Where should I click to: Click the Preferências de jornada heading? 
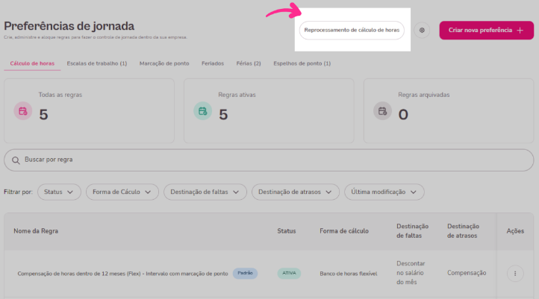pyautogui.click(x=69, y=26)
